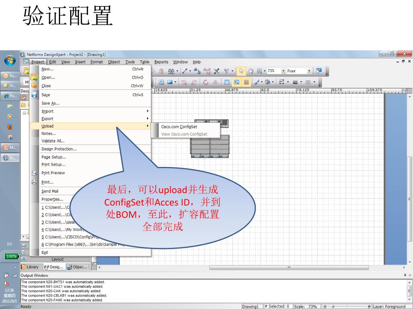Open the Find icon dropdown arrow
This screenshot has height=309, width=413.
click(177, 71)
